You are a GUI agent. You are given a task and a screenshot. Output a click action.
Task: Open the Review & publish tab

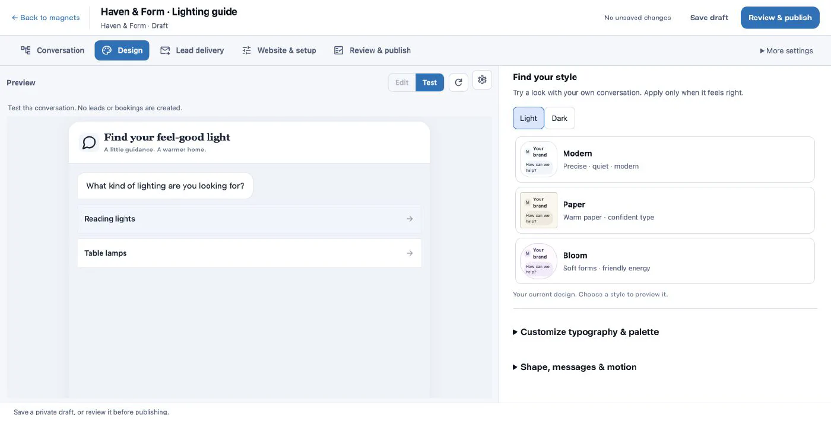tap(373, 50)
